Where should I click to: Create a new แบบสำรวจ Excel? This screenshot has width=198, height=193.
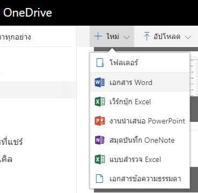pyautogui.click(x=140, y=159)
